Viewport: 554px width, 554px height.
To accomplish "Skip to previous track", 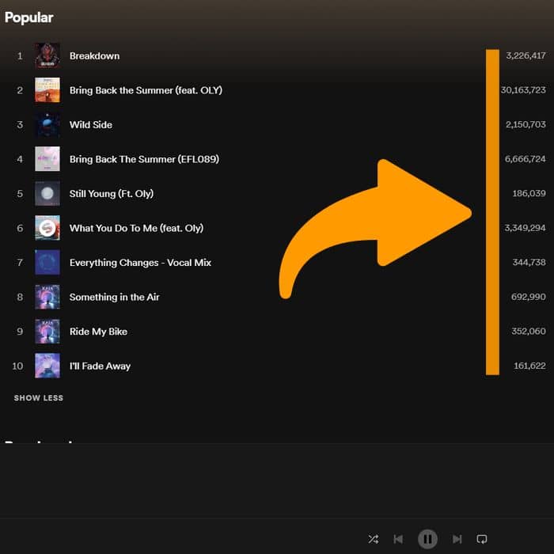I will click(x=398, y=539).
